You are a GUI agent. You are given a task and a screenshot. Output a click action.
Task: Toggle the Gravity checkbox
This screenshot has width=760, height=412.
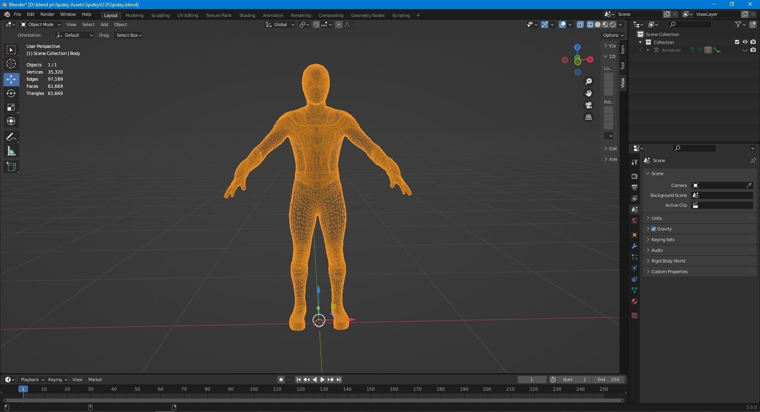pyautogui.click(x=654, y=229)
